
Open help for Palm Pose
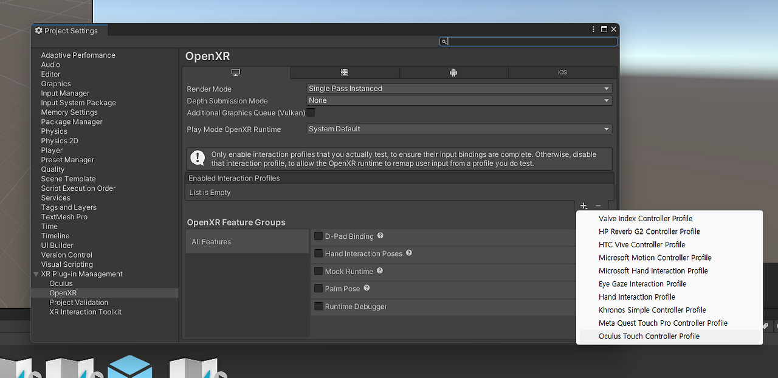click(367, 288)
